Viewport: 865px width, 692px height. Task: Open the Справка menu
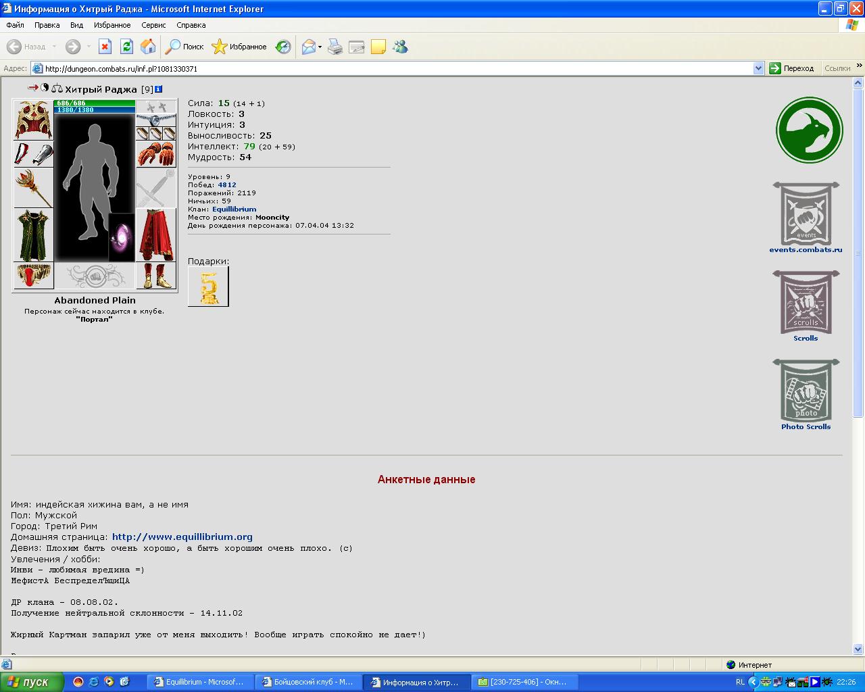191,25
